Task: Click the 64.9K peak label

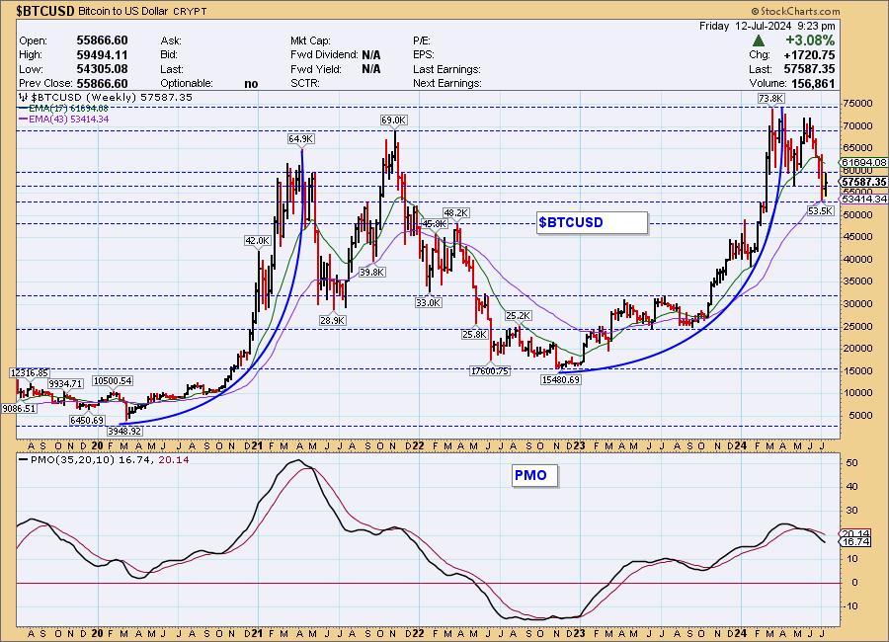Action: pos(301,139)
